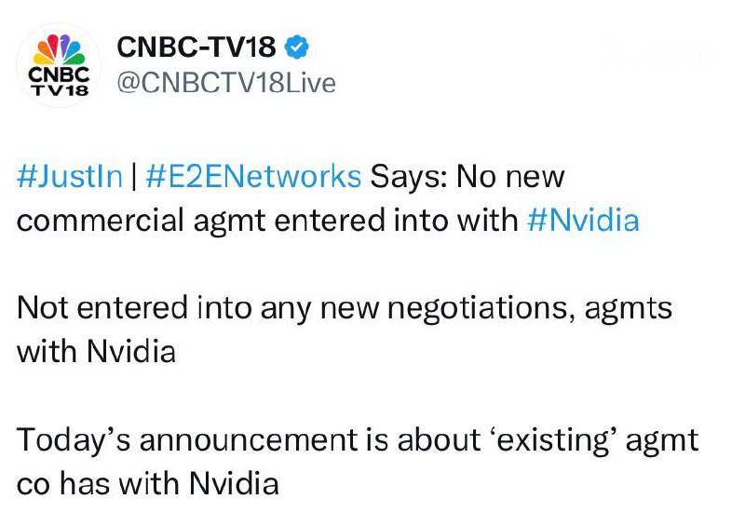Open the #JustIn hashtag
The height and width of the screenshot is (526, 745).
[x=70, y=176]
